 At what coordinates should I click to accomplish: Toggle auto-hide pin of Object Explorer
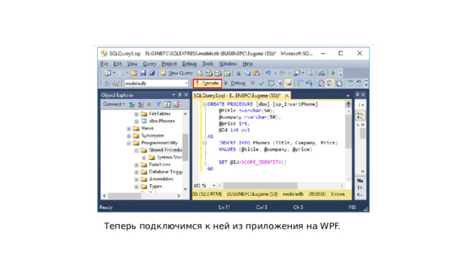pyautogui.click(x=180, y=95)
